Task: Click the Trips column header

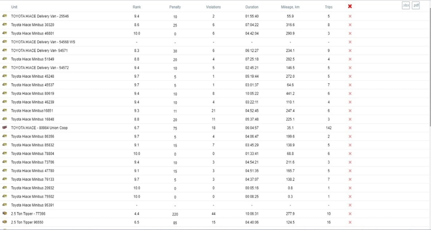Action: [328, 7]
